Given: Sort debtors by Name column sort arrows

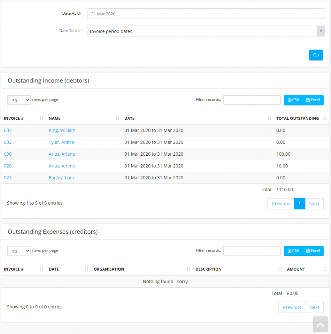Looking at the screenshot, I should 117,118.
